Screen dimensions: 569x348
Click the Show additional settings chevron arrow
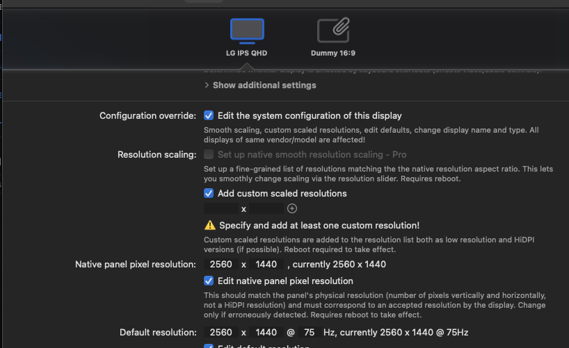(x=207, y=85)
